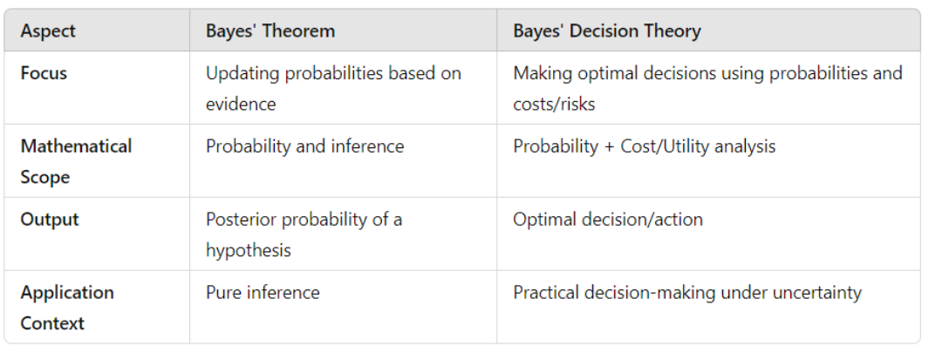Click 'Updating probabilities based on evidence' cell
Image resolution: width=929 pixels, height=346 pixels.
(x=333, y=89)
